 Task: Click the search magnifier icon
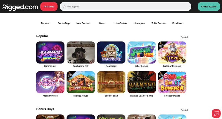(x=64, y=6)
